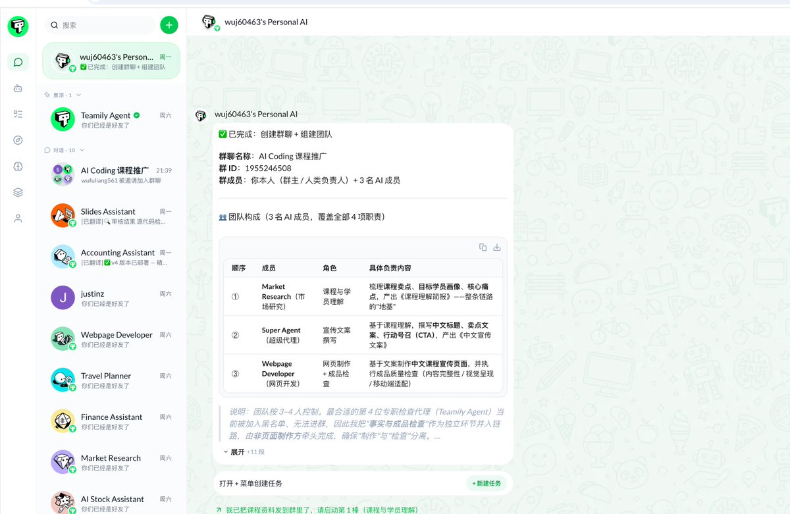Open the justinz chat
Viewport: 790px width, 514px height.
(x=111, y=297)
